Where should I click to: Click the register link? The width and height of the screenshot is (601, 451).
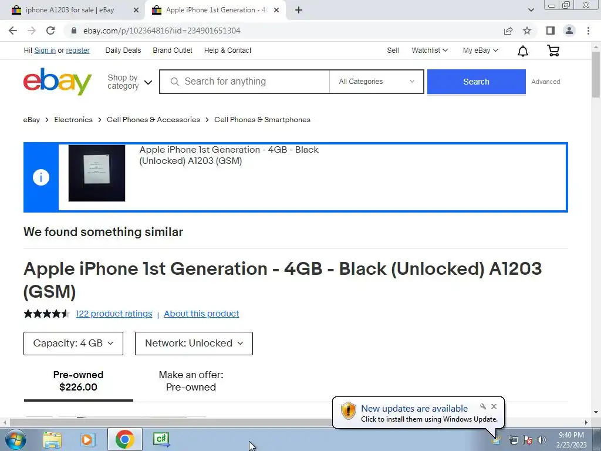pyautogui.click(x=77, y=51)
